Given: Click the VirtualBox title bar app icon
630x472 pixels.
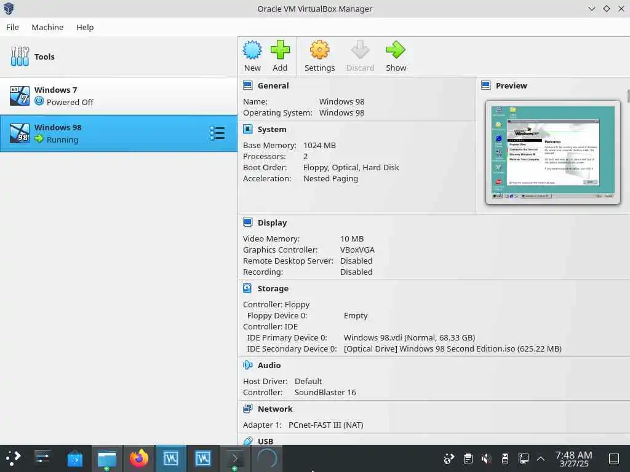Looking at the screenshot, I should 9,9.
